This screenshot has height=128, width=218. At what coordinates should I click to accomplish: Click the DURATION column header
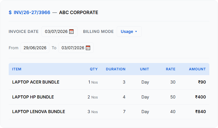pos(116,69)
